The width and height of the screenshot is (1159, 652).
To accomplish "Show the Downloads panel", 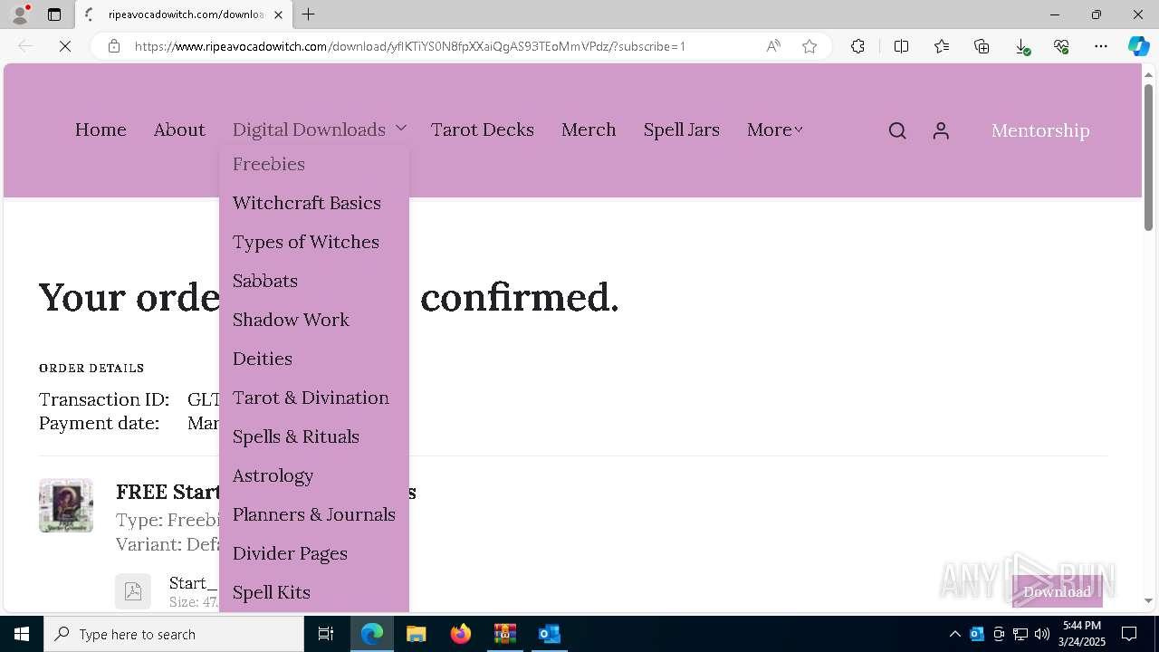I will (x=1021, y=46).
